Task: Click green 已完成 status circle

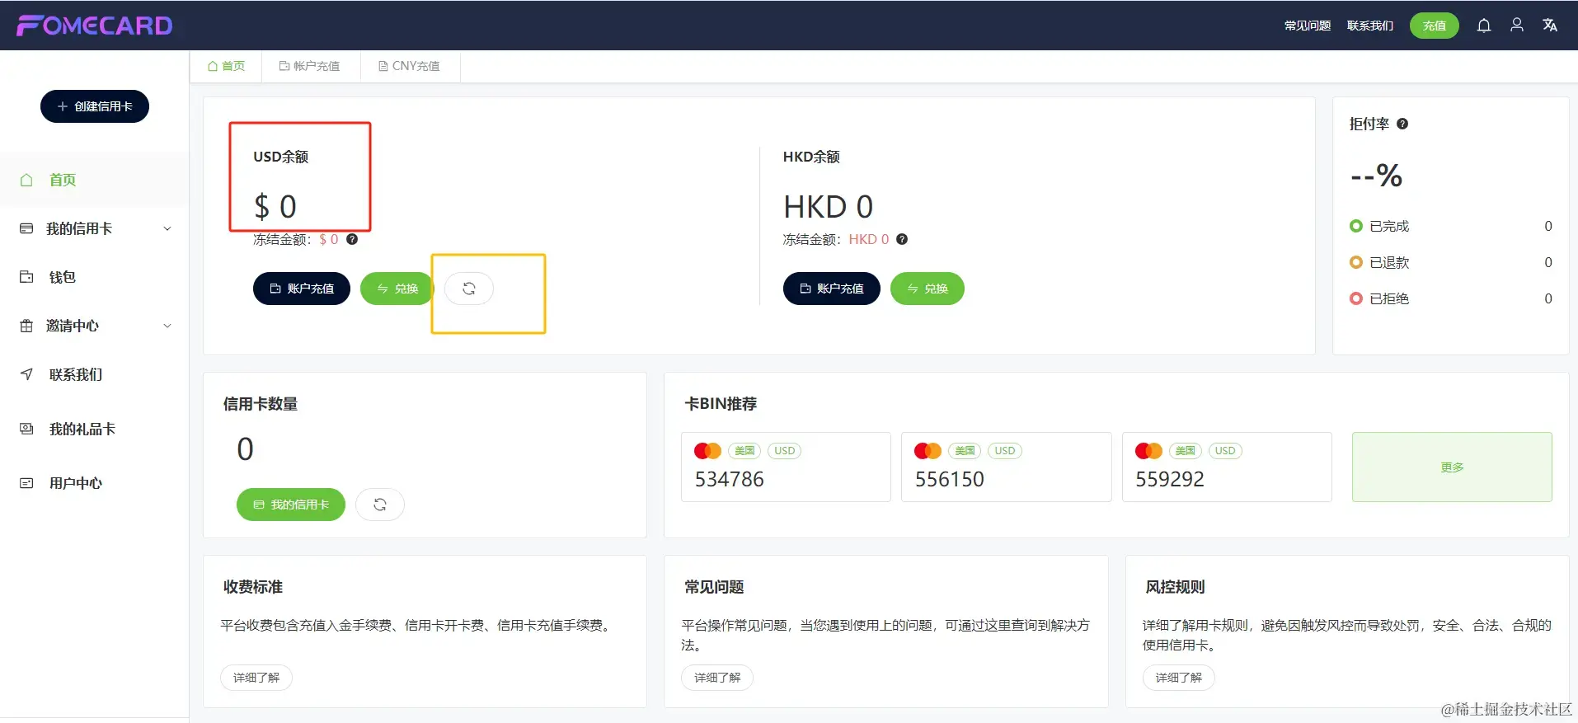Action: (1355, 226)
